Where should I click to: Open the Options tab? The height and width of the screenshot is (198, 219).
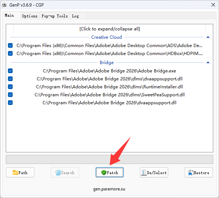(30, 16)
